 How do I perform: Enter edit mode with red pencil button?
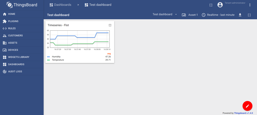pyautogui.click(x=247, y=106)
